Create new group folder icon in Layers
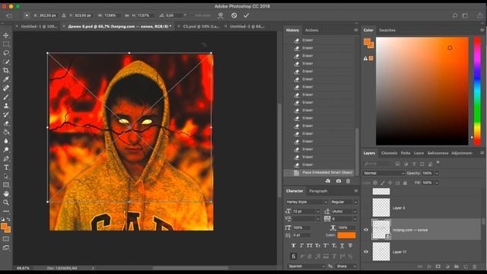 click(457, 266)
